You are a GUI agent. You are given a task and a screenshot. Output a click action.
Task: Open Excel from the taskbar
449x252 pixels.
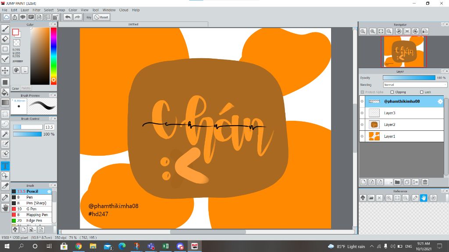point(165,246)
